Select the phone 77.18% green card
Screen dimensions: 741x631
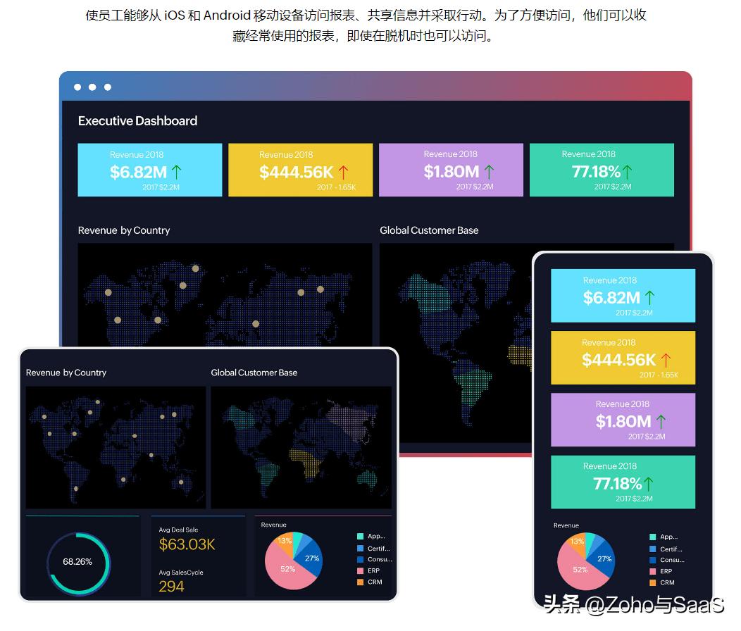click(x=623, y=482)
